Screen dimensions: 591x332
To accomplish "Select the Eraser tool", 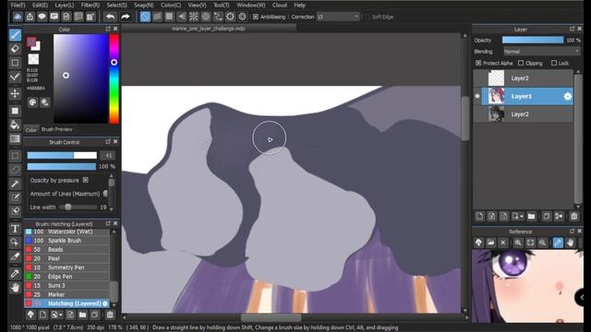I will [15, 49].
